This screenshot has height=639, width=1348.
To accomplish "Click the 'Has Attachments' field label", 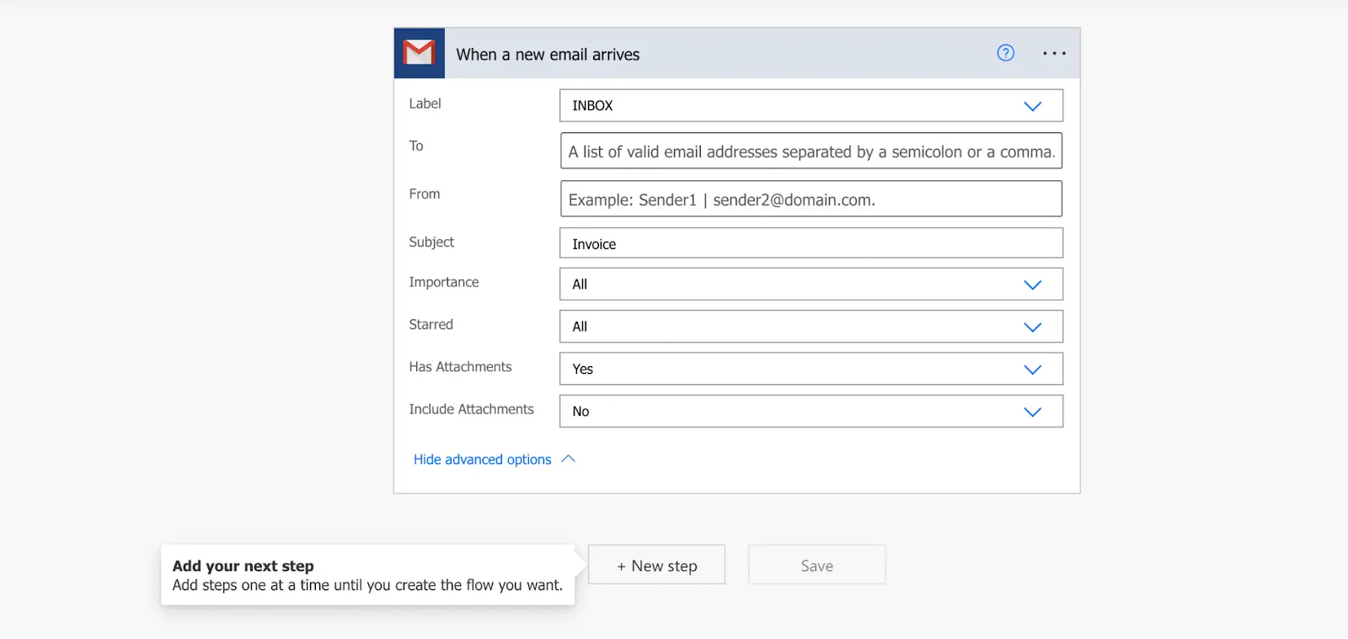I will point(460,367).
